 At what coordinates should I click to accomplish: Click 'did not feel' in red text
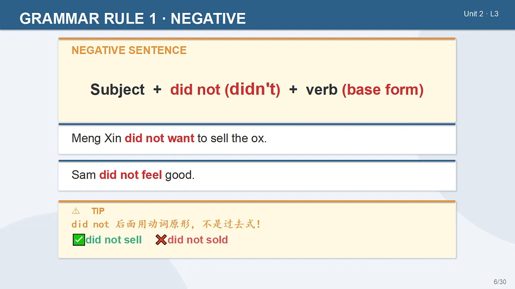[x=130, y=175]
